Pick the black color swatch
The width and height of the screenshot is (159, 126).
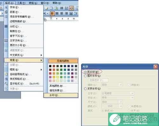click(50, 66)
